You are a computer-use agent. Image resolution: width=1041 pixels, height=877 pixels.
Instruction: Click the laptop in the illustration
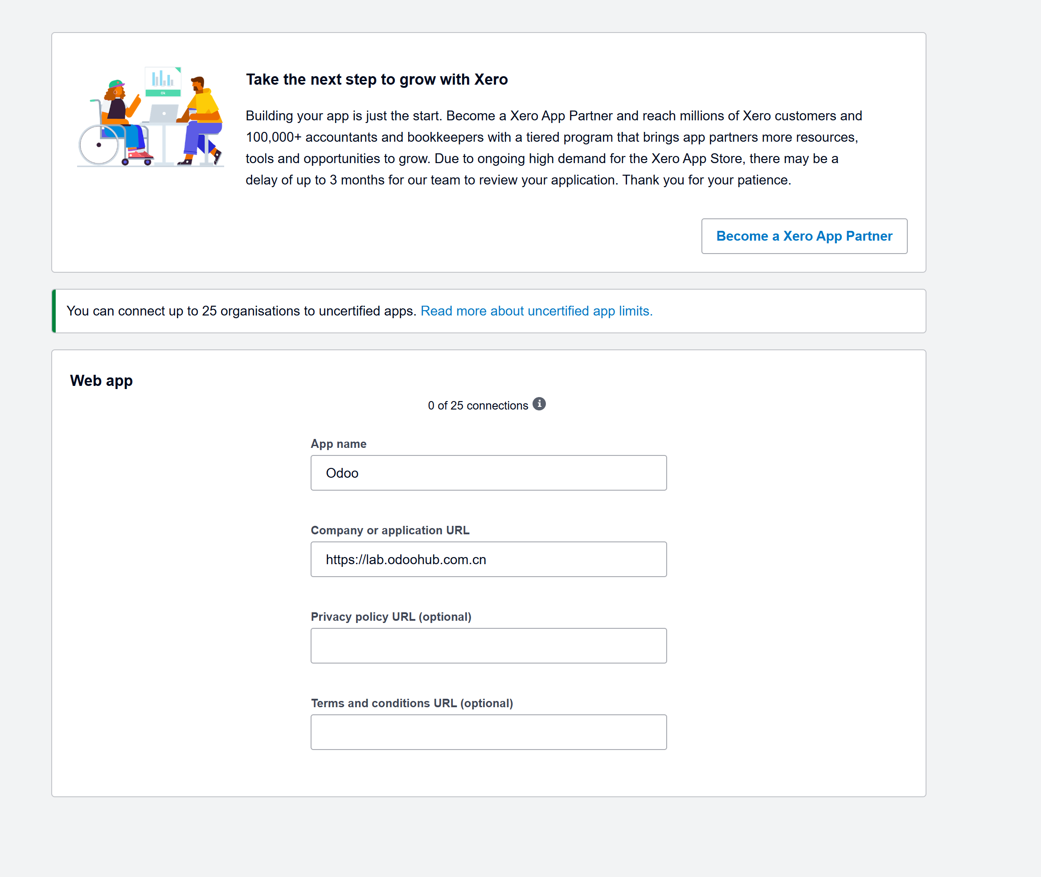163,114
